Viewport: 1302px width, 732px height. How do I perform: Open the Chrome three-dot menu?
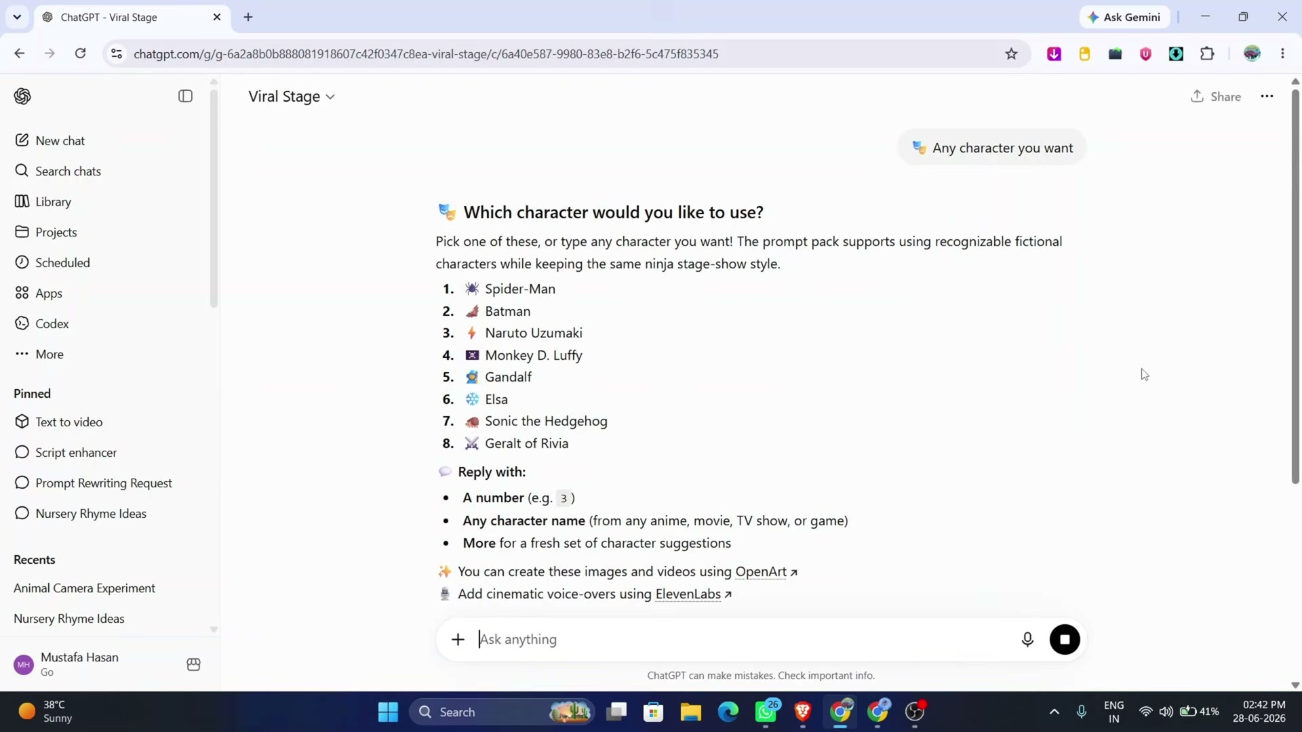[x=1282, y=54]
